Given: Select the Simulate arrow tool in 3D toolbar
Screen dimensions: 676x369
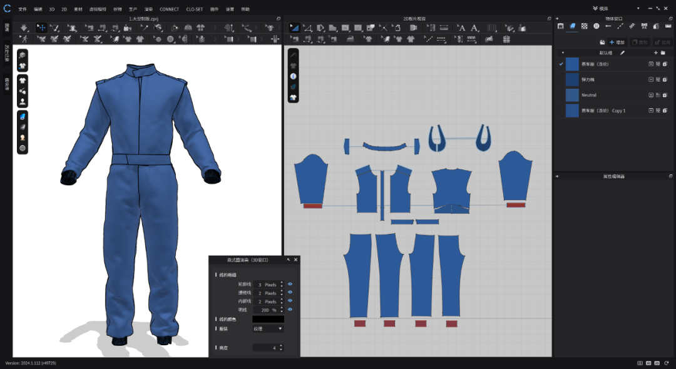Looking at the screenshot, I should [x=23, y=28].
